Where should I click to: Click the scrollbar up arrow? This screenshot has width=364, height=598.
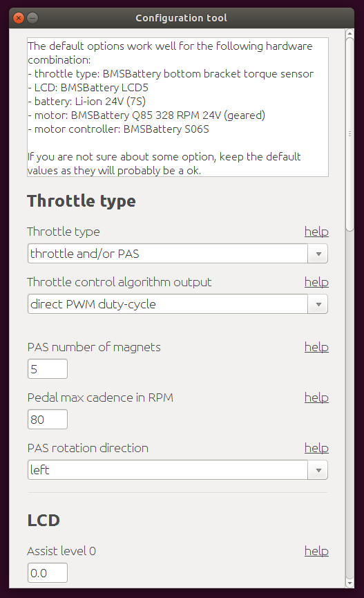pyautogui.click(x=349, y=34)
